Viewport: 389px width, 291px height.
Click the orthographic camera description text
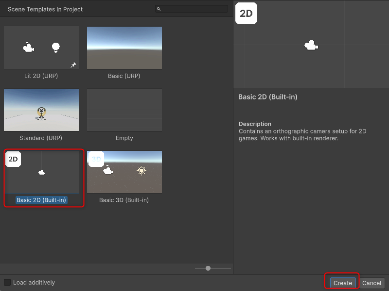(302, 135)
